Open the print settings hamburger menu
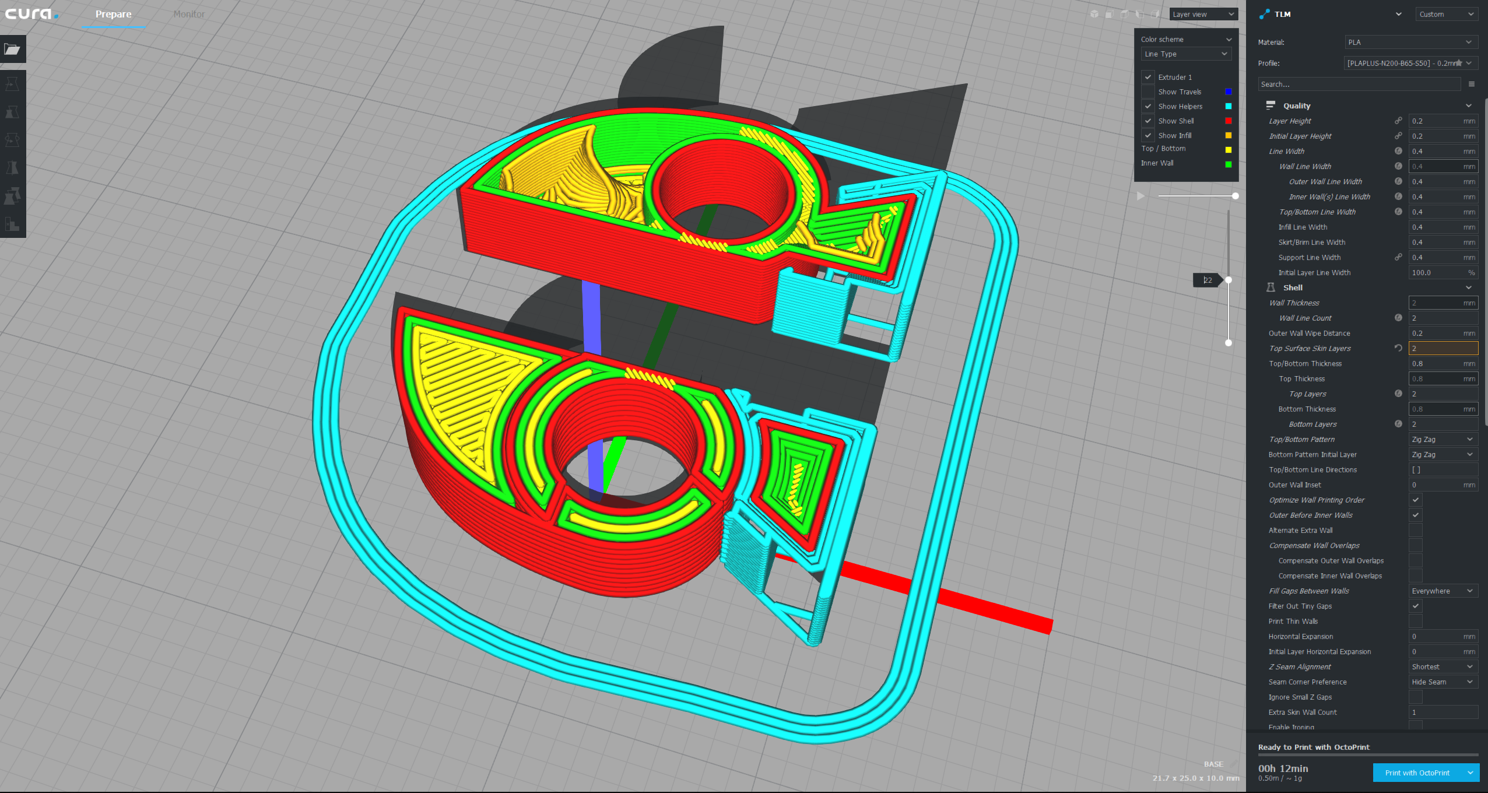Image resolution: width=1488 pixels, height=793 pixels. pyautogui.click(x=1472, y=84)
